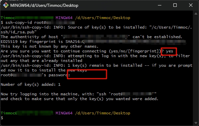Click 'This key is not known' message

click(50, 46)
